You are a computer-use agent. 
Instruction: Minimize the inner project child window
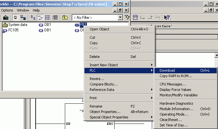(115, 10)
